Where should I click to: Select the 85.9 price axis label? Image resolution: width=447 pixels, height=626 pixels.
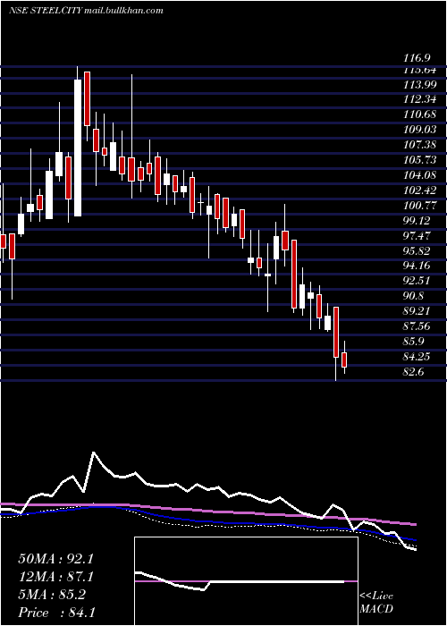(x=414, y=342)
